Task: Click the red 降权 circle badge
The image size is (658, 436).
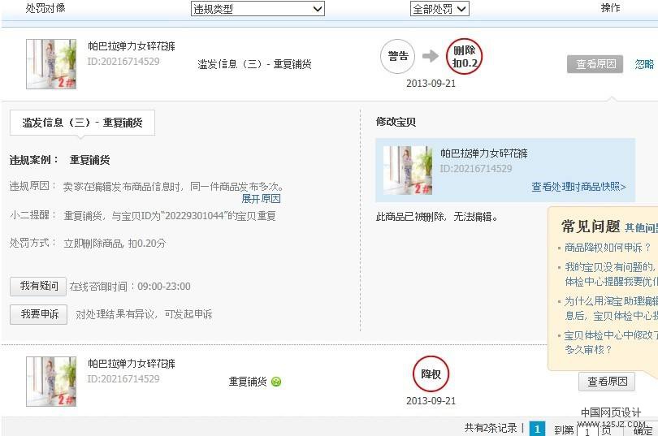Action: [431, 374]
